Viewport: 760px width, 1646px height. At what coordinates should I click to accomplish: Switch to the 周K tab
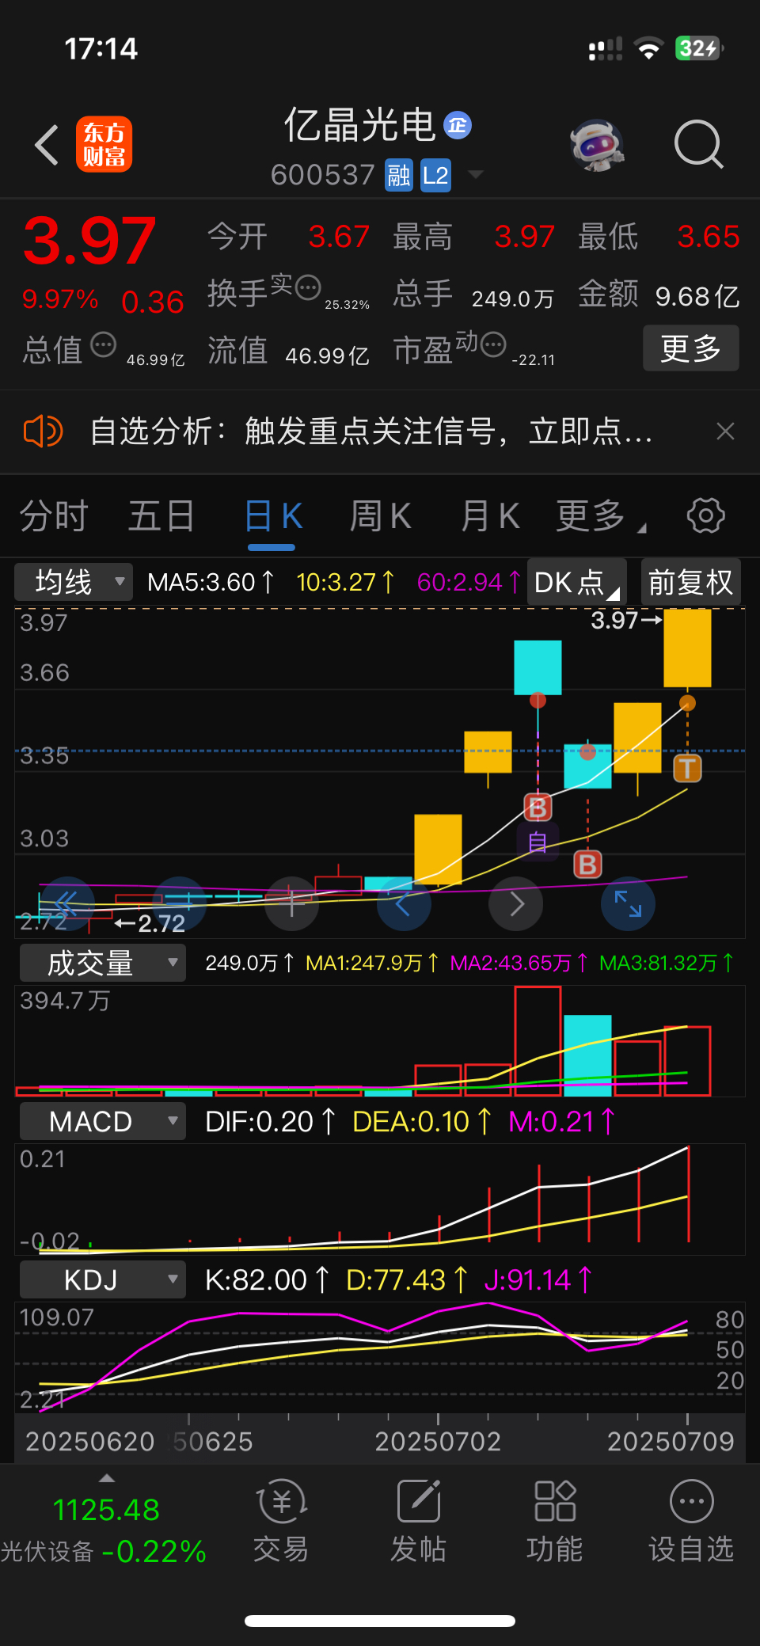[381, 516]
